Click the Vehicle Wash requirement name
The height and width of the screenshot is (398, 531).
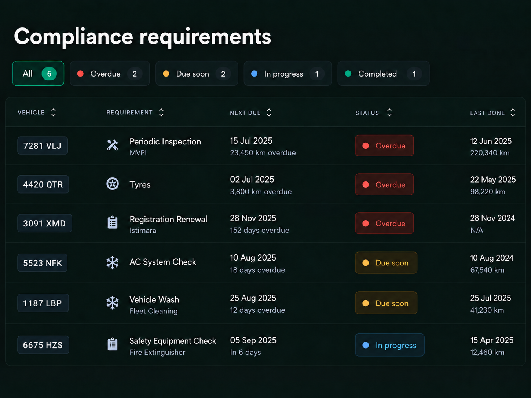click(x=154, y=299)
